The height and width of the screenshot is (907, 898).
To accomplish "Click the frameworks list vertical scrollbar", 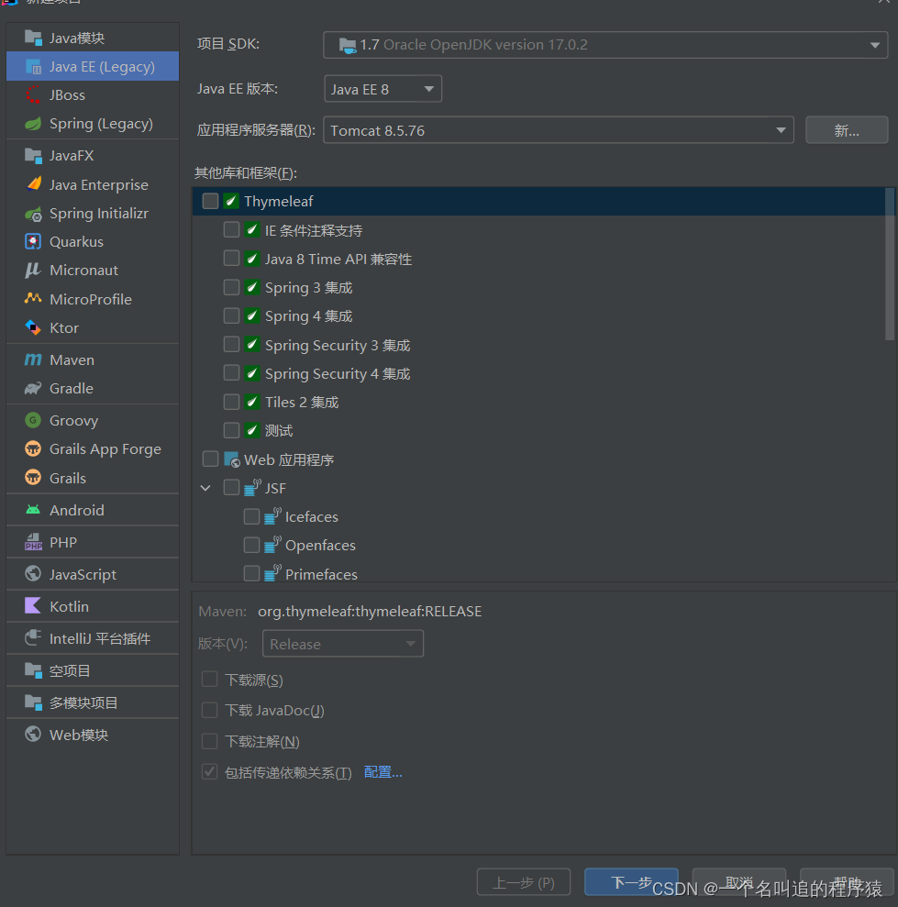I will point(890,264).
